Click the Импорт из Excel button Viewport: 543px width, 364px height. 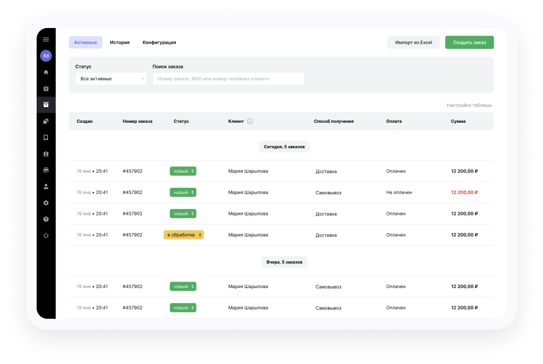(x=414, y=42)
